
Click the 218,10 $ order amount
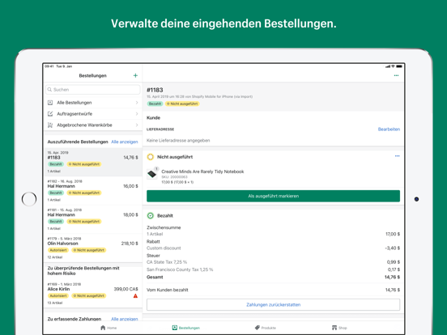point(130,244)
